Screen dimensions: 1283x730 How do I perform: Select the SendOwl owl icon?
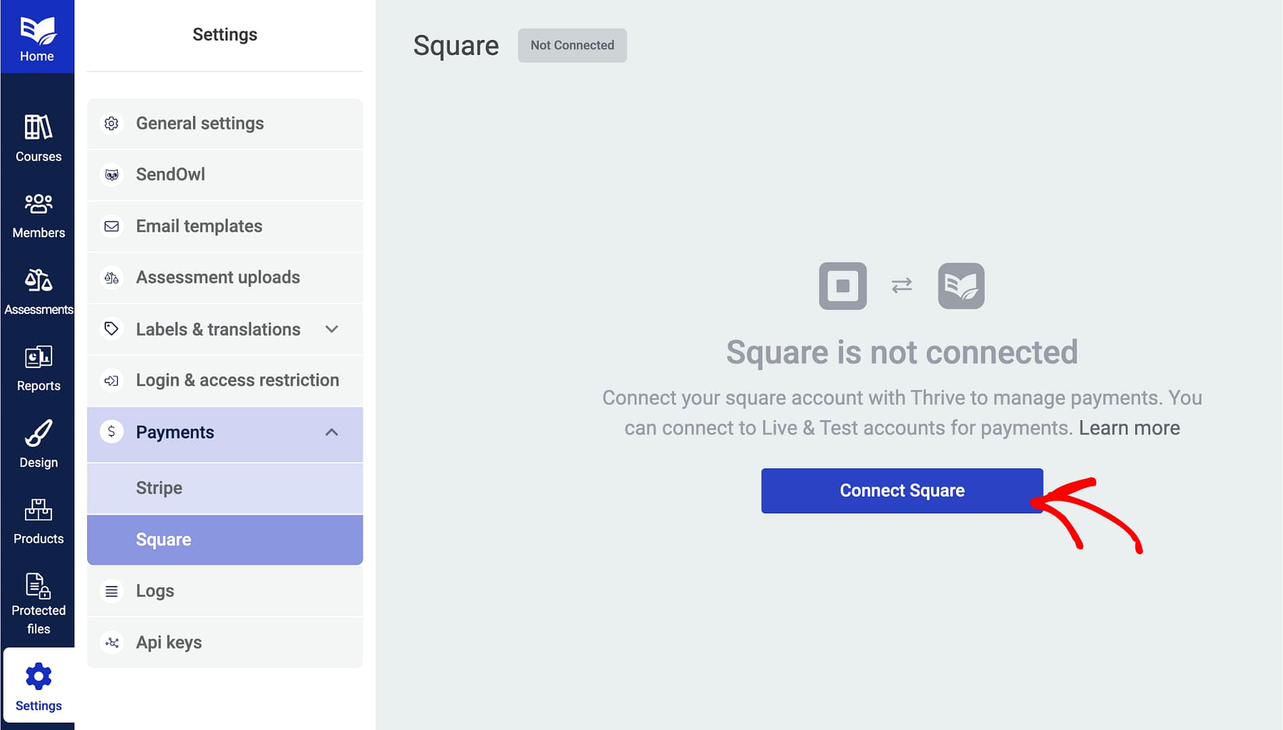(112, 175)
